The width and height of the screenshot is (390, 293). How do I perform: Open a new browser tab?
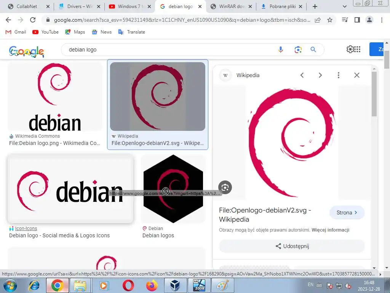pyautogui.click(x=315, y=6)
